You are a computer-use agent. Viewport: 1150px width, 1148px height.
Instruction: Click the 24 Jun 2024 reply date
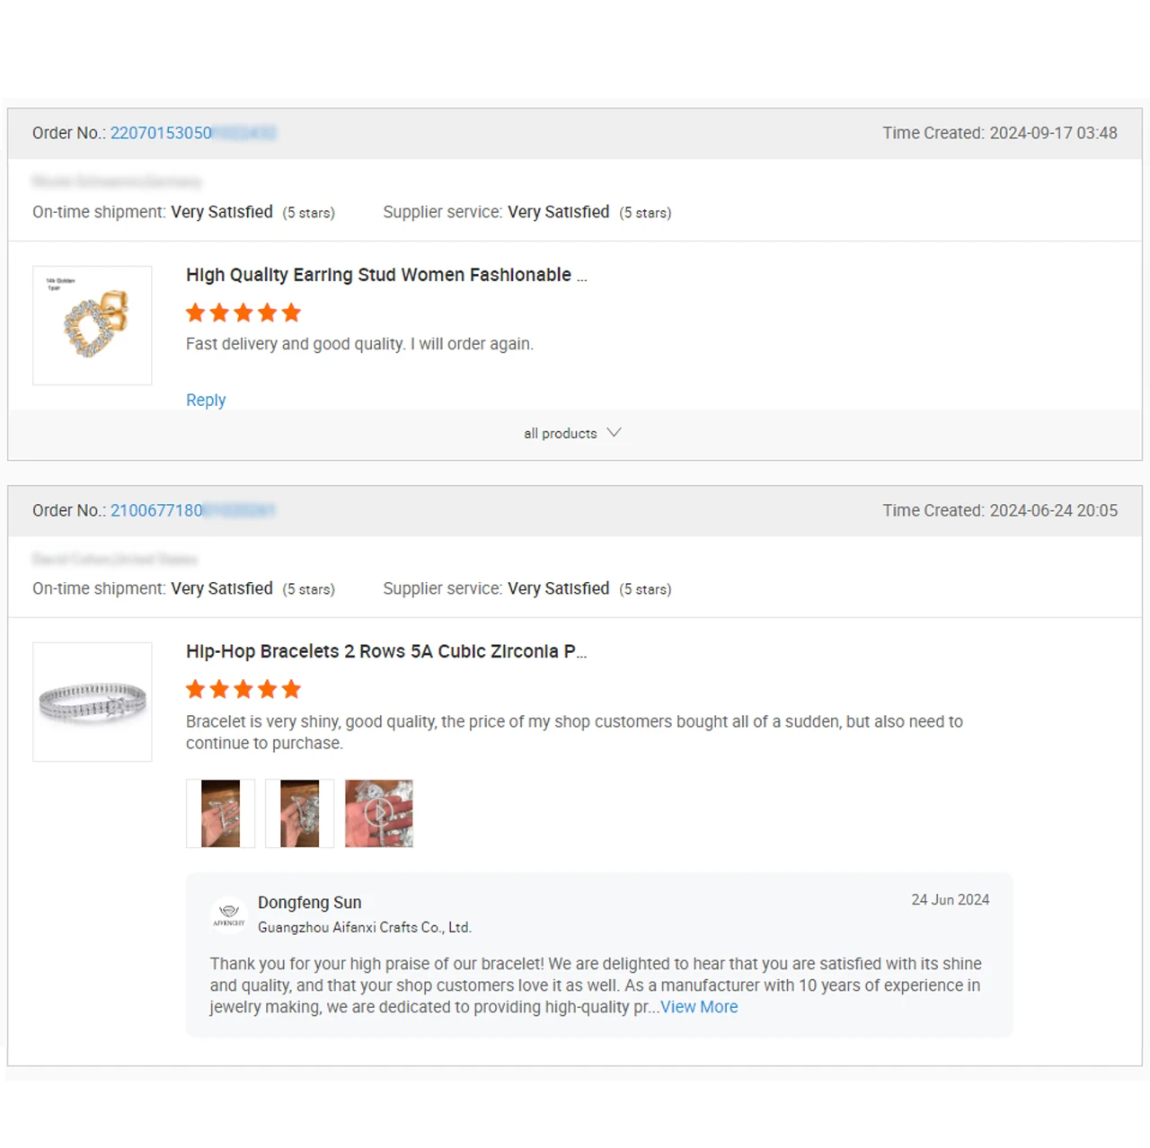[x=950, y=900]
